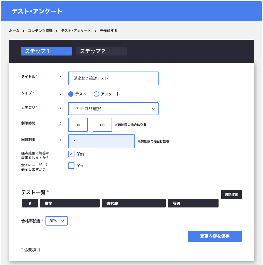263x265 pixels.
Task: Click the chevron arrow in カテゴリ dropdown
Action: 153,109
